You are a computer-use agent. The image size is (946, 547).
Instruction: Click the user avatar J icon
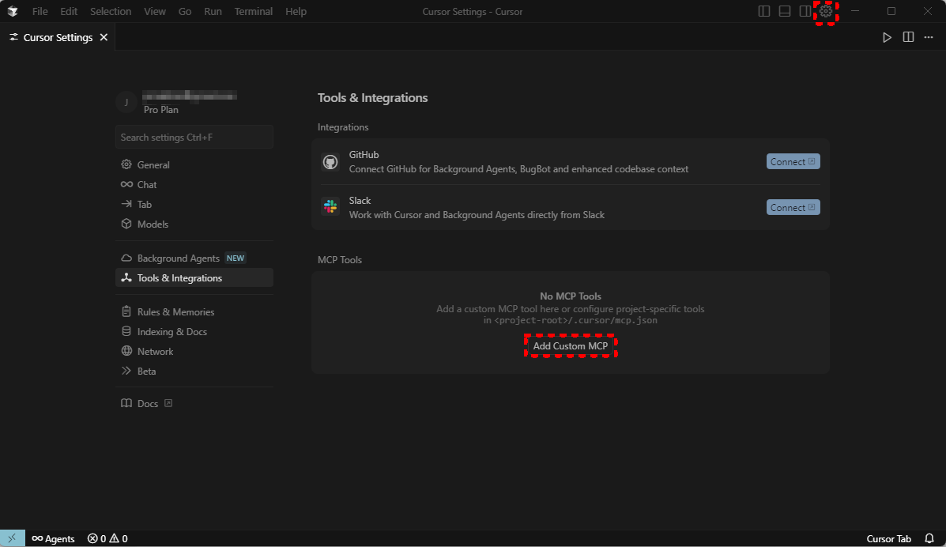point(126,102)
